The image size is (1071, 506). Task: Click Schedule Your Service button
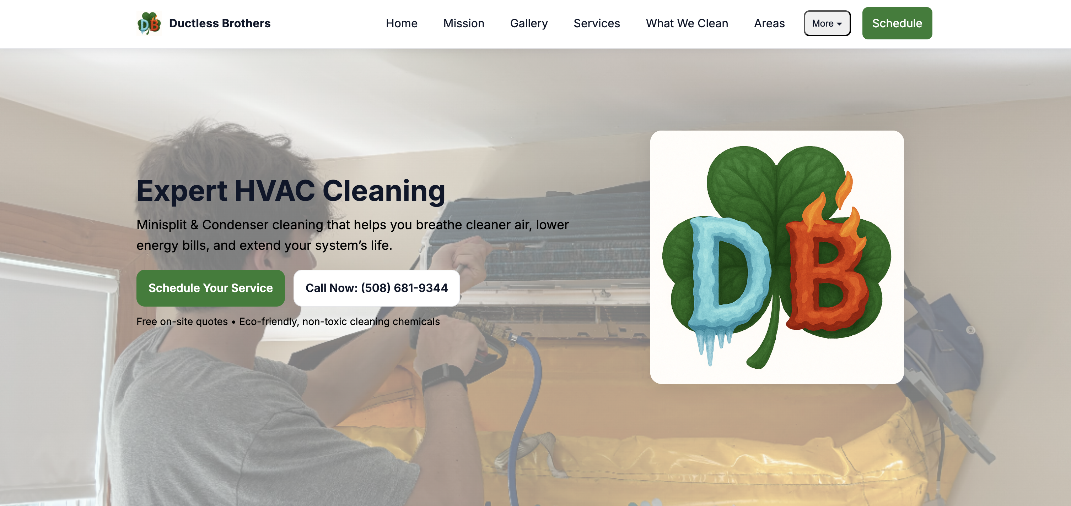210,288
